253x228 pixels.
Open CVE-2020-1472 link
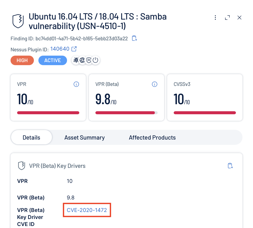pos(87,210)
